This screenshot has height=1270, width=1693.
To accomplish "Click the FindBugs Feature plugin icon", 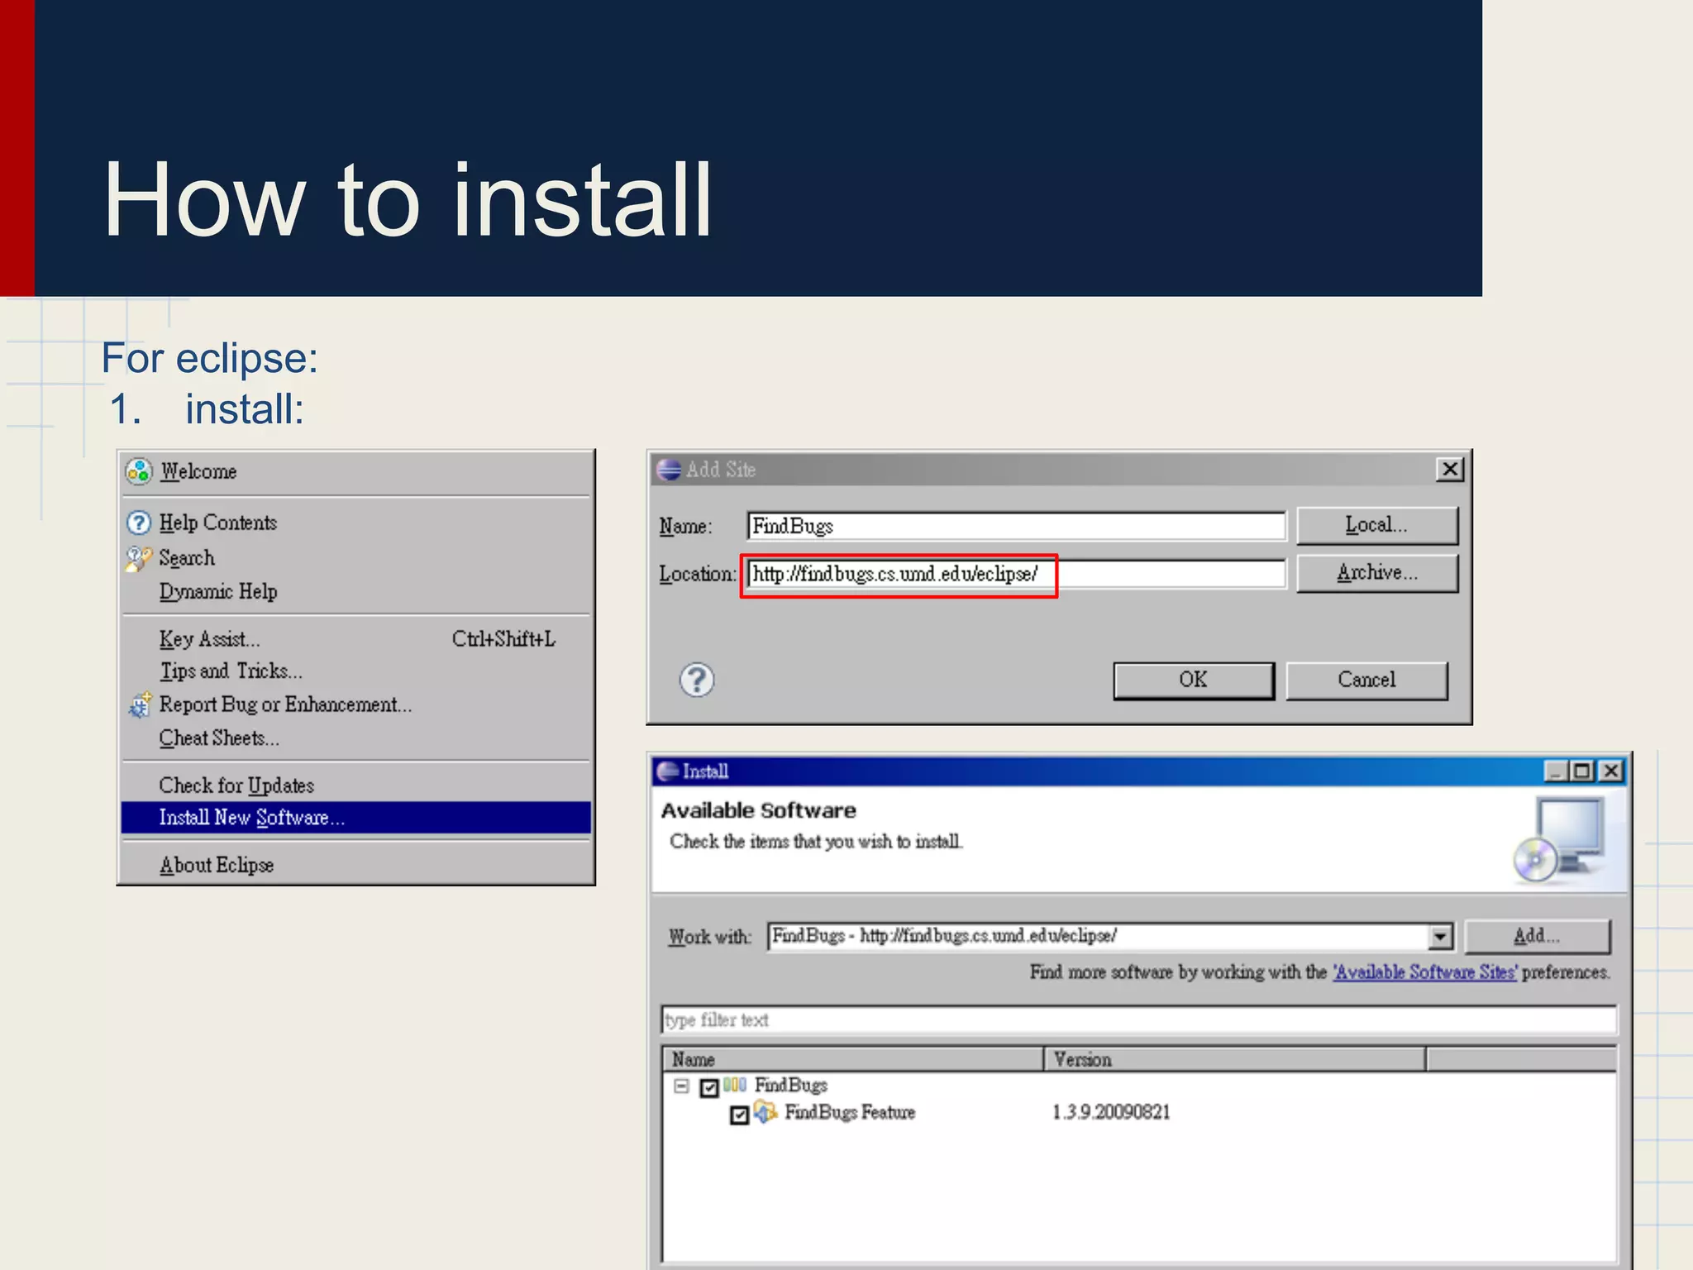I will pos(765,1112).
